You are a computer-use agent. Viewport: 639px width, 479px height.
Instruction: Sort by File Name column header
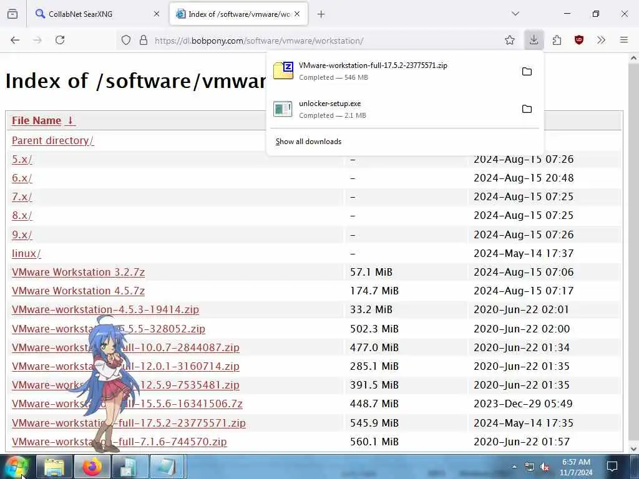coord(43,120)
